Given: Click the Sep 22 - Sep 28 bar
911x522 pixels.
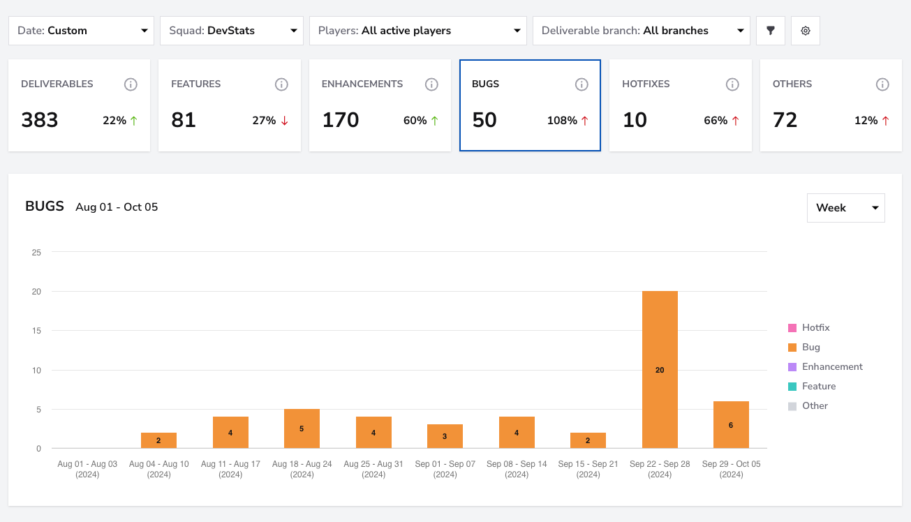Looking at the screenshot, I should click(x=660, y=370).
